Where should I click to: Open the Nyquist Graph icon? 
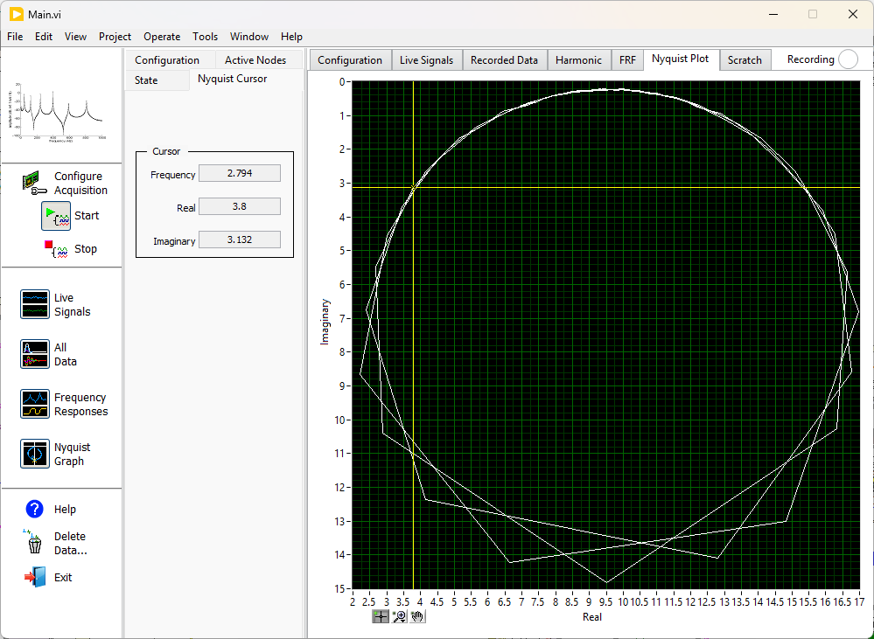tap(35, 454)
